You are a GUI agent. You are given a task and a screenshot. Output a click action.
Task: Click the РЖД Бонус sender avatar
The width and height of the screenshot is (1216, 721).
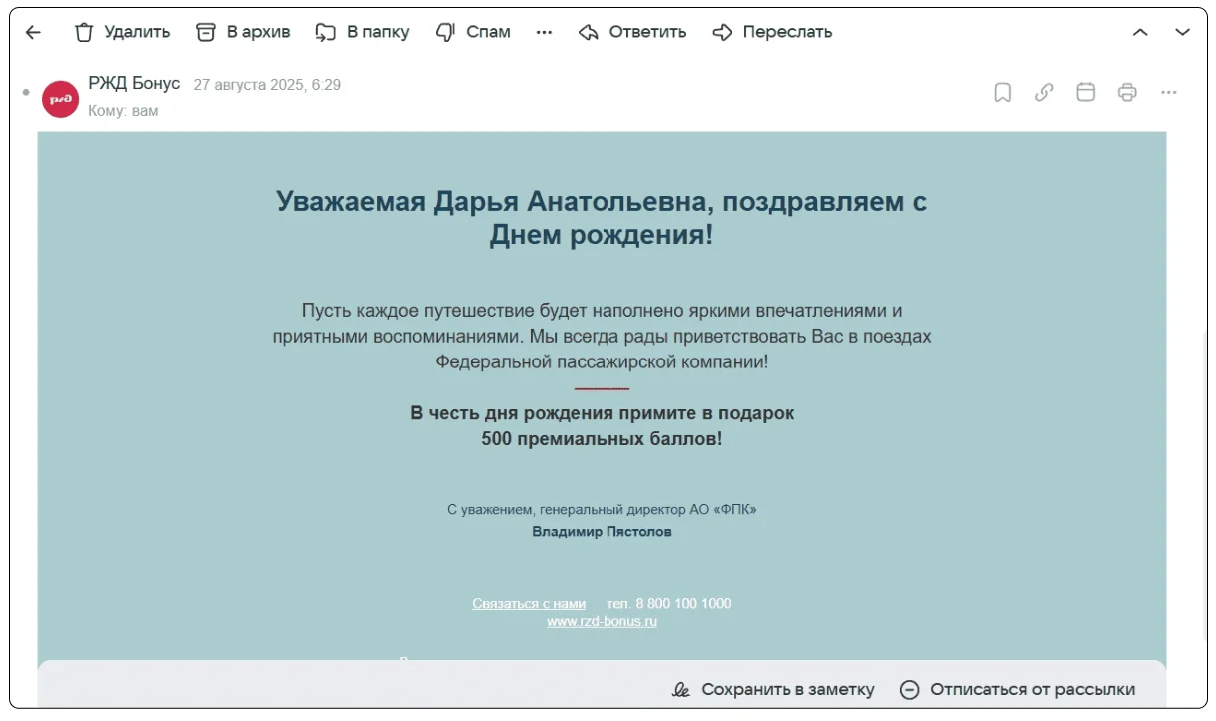coord(60,98)
